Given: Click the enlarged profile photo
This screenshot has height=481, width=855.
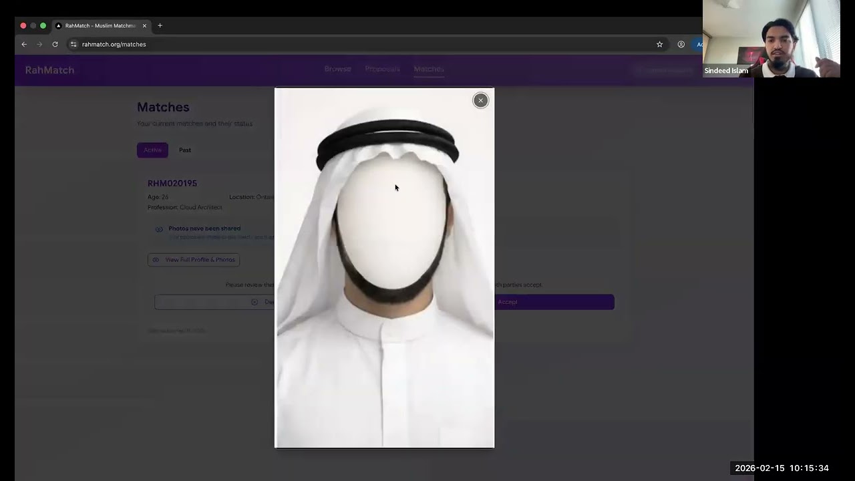Looking at the screenshot, I should 385,267.
